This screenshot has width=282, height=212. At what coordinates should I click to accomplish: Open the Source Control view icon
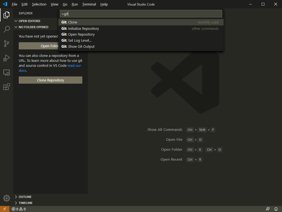7,44
